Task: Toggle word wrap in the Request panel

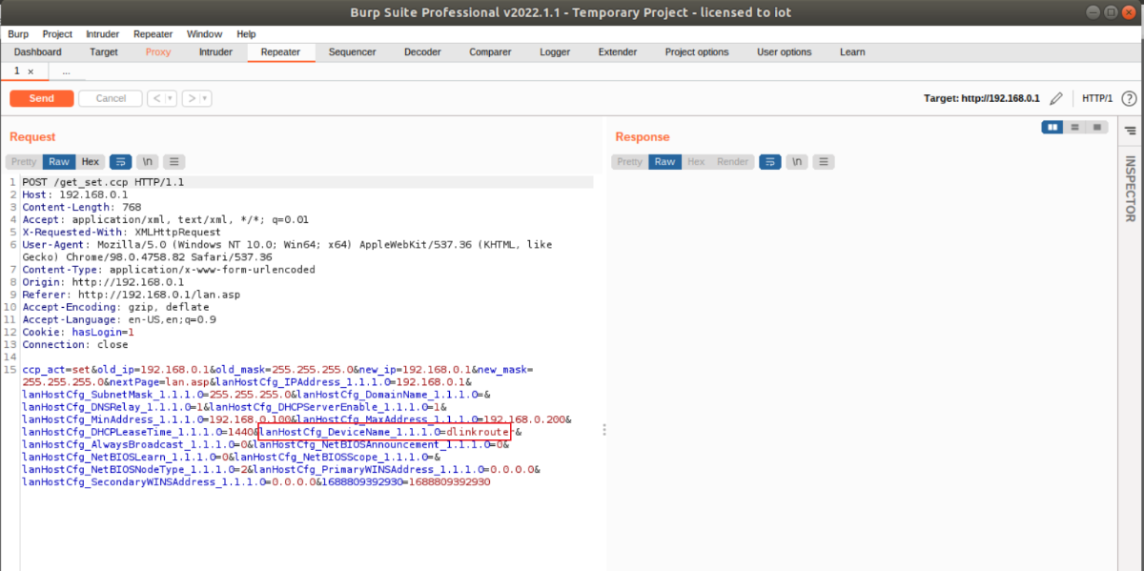Action: tap(120, 162)
